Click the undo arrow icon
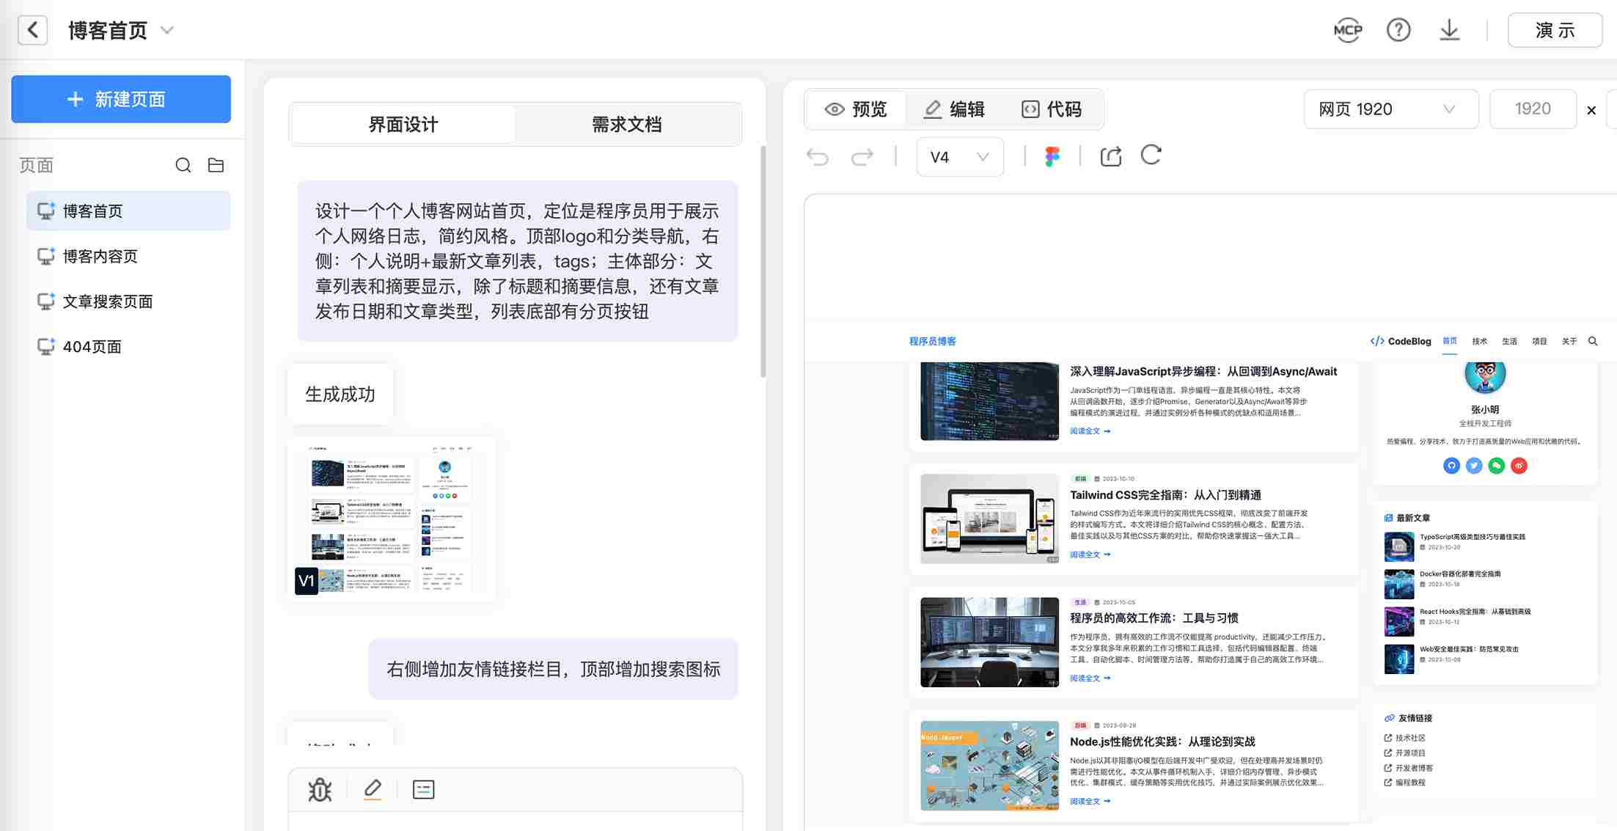The height and width of the screenshot is (831, 1617). tap(817, 156)
